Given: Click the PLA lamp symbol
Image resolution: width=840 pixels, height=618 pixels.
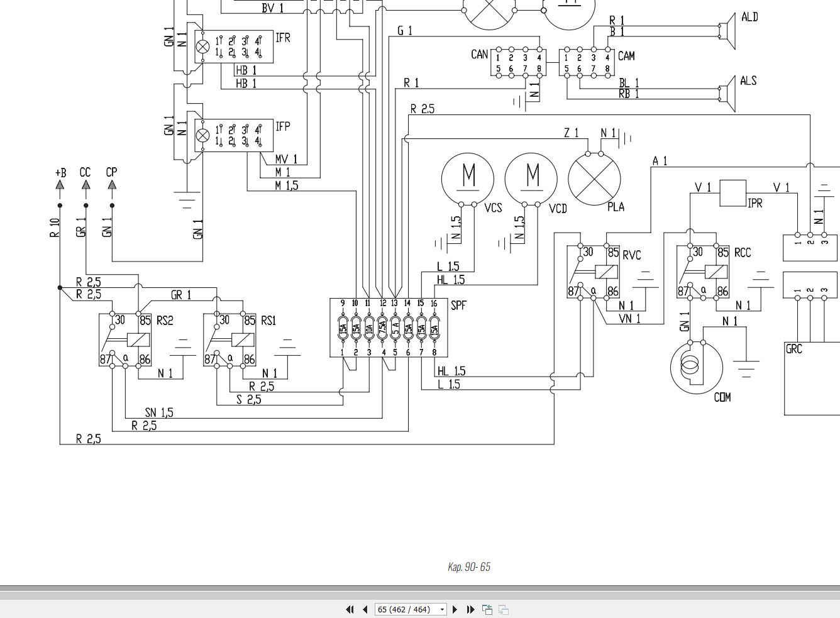Looking at the screenshot, I should tap(594, 179).
